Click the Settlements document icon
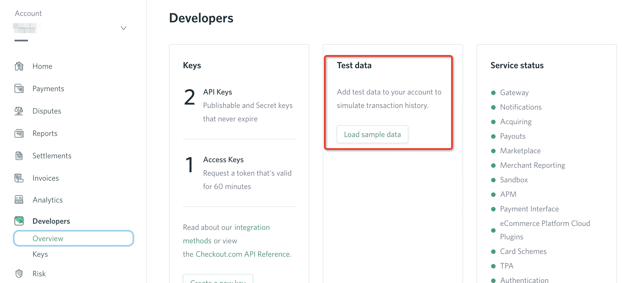The image size is (622, 283). click(19, 156)
